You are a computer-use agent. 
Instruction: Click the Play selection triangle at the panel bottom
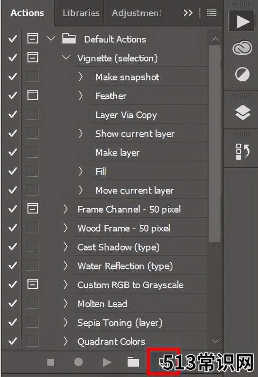click(107, 362)
